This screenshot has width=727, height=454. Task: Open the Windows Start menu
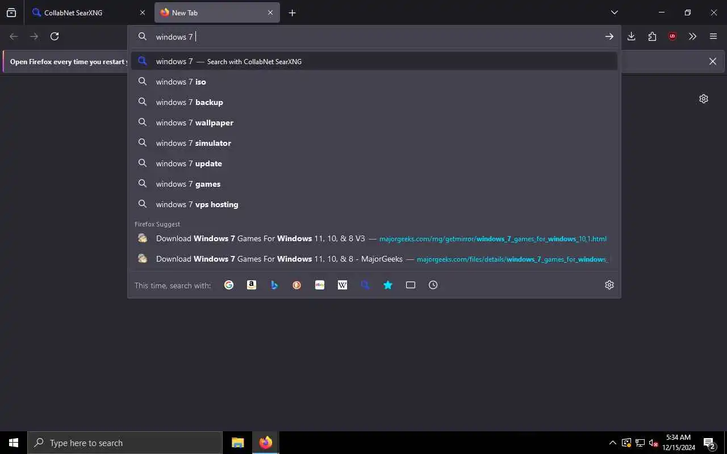(x=14, y=443)
